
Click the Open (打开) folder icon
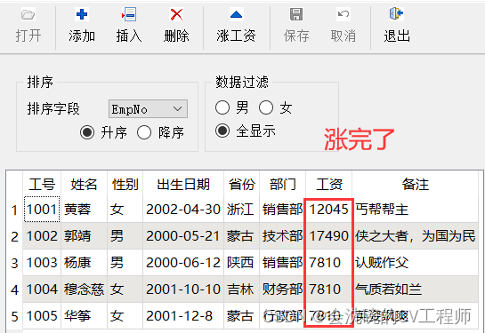point(28,14)
